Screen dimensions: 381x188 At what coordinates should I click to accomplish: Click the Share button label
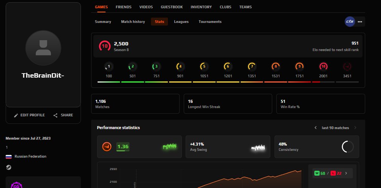[67, 115]
